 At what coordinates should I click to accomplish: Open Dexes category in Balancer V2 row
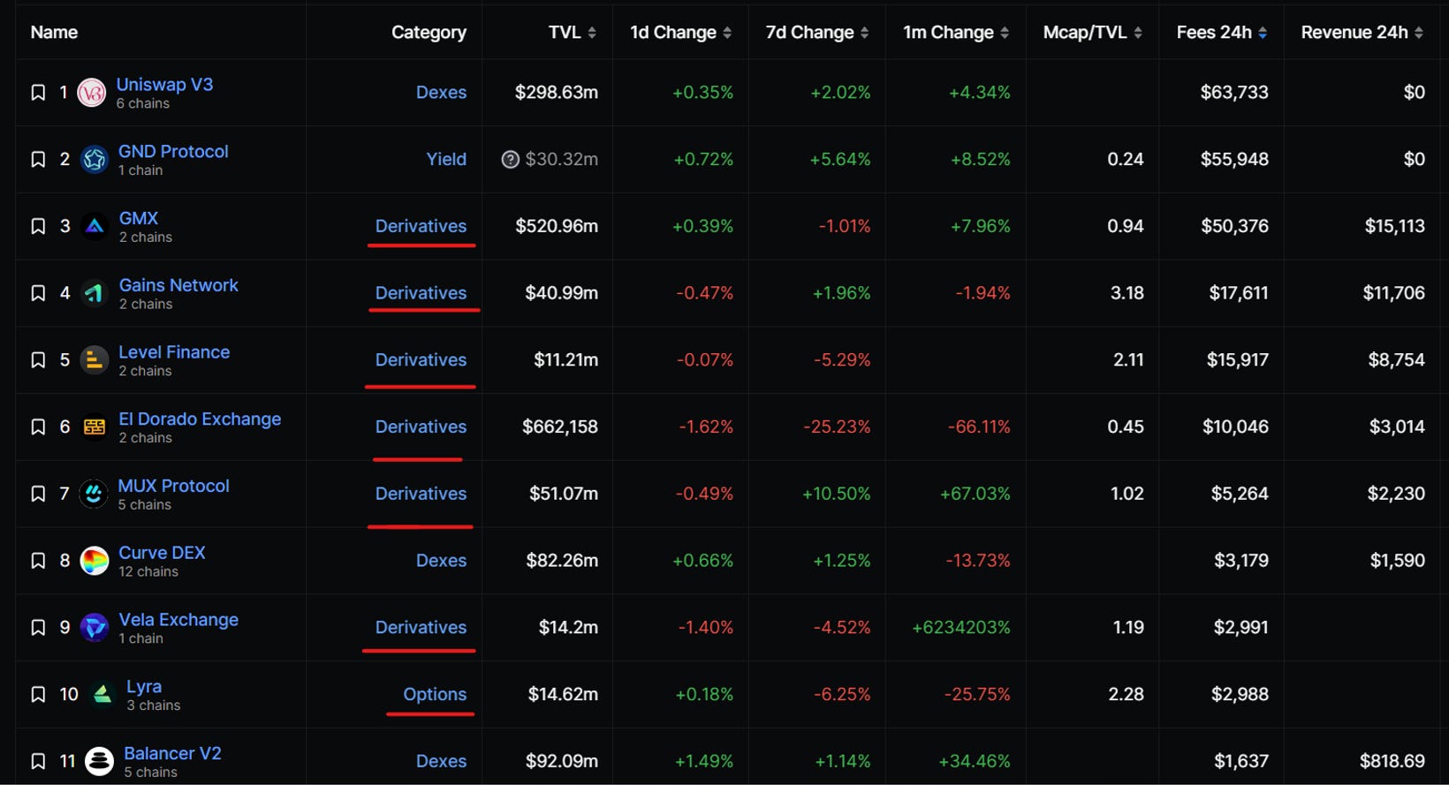pyautogui.click(x=441, y=761)
